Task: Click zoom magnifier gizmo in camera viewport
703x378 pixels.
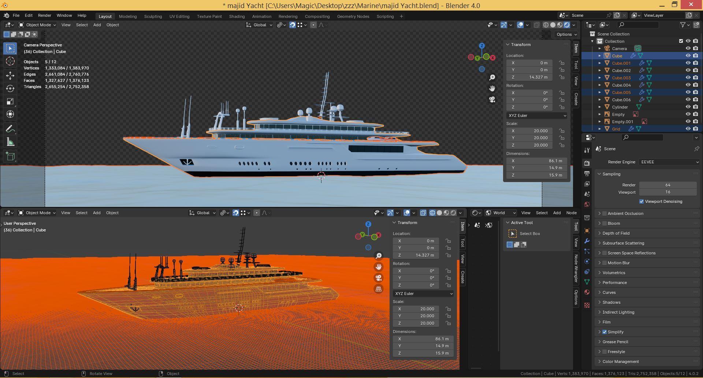Action: tap(492, 78)
